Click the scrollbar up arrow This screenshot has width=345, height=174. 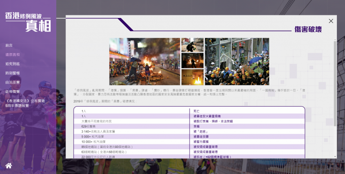click(335, 40)
